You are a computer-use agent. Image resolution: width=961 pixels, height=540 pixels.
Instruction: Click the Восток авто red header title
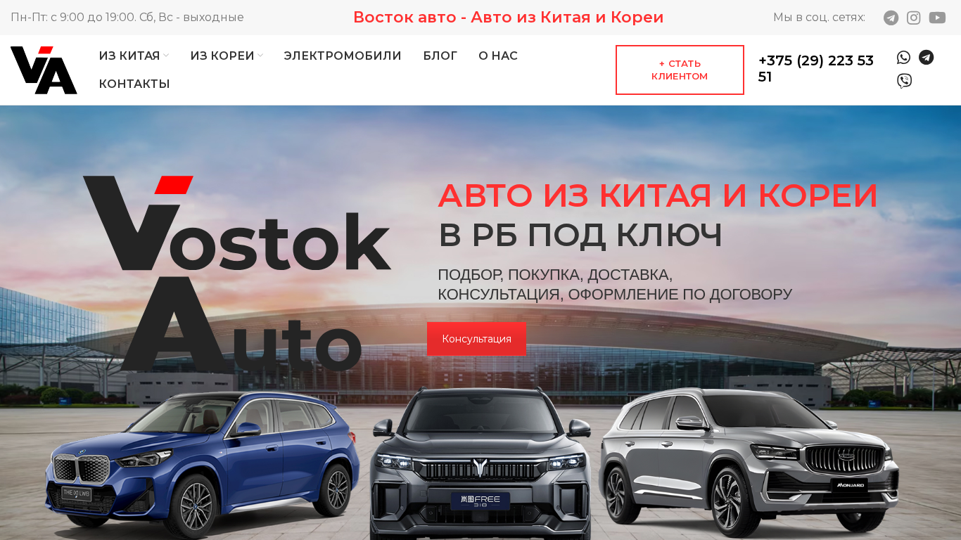[x=508, y=18]
